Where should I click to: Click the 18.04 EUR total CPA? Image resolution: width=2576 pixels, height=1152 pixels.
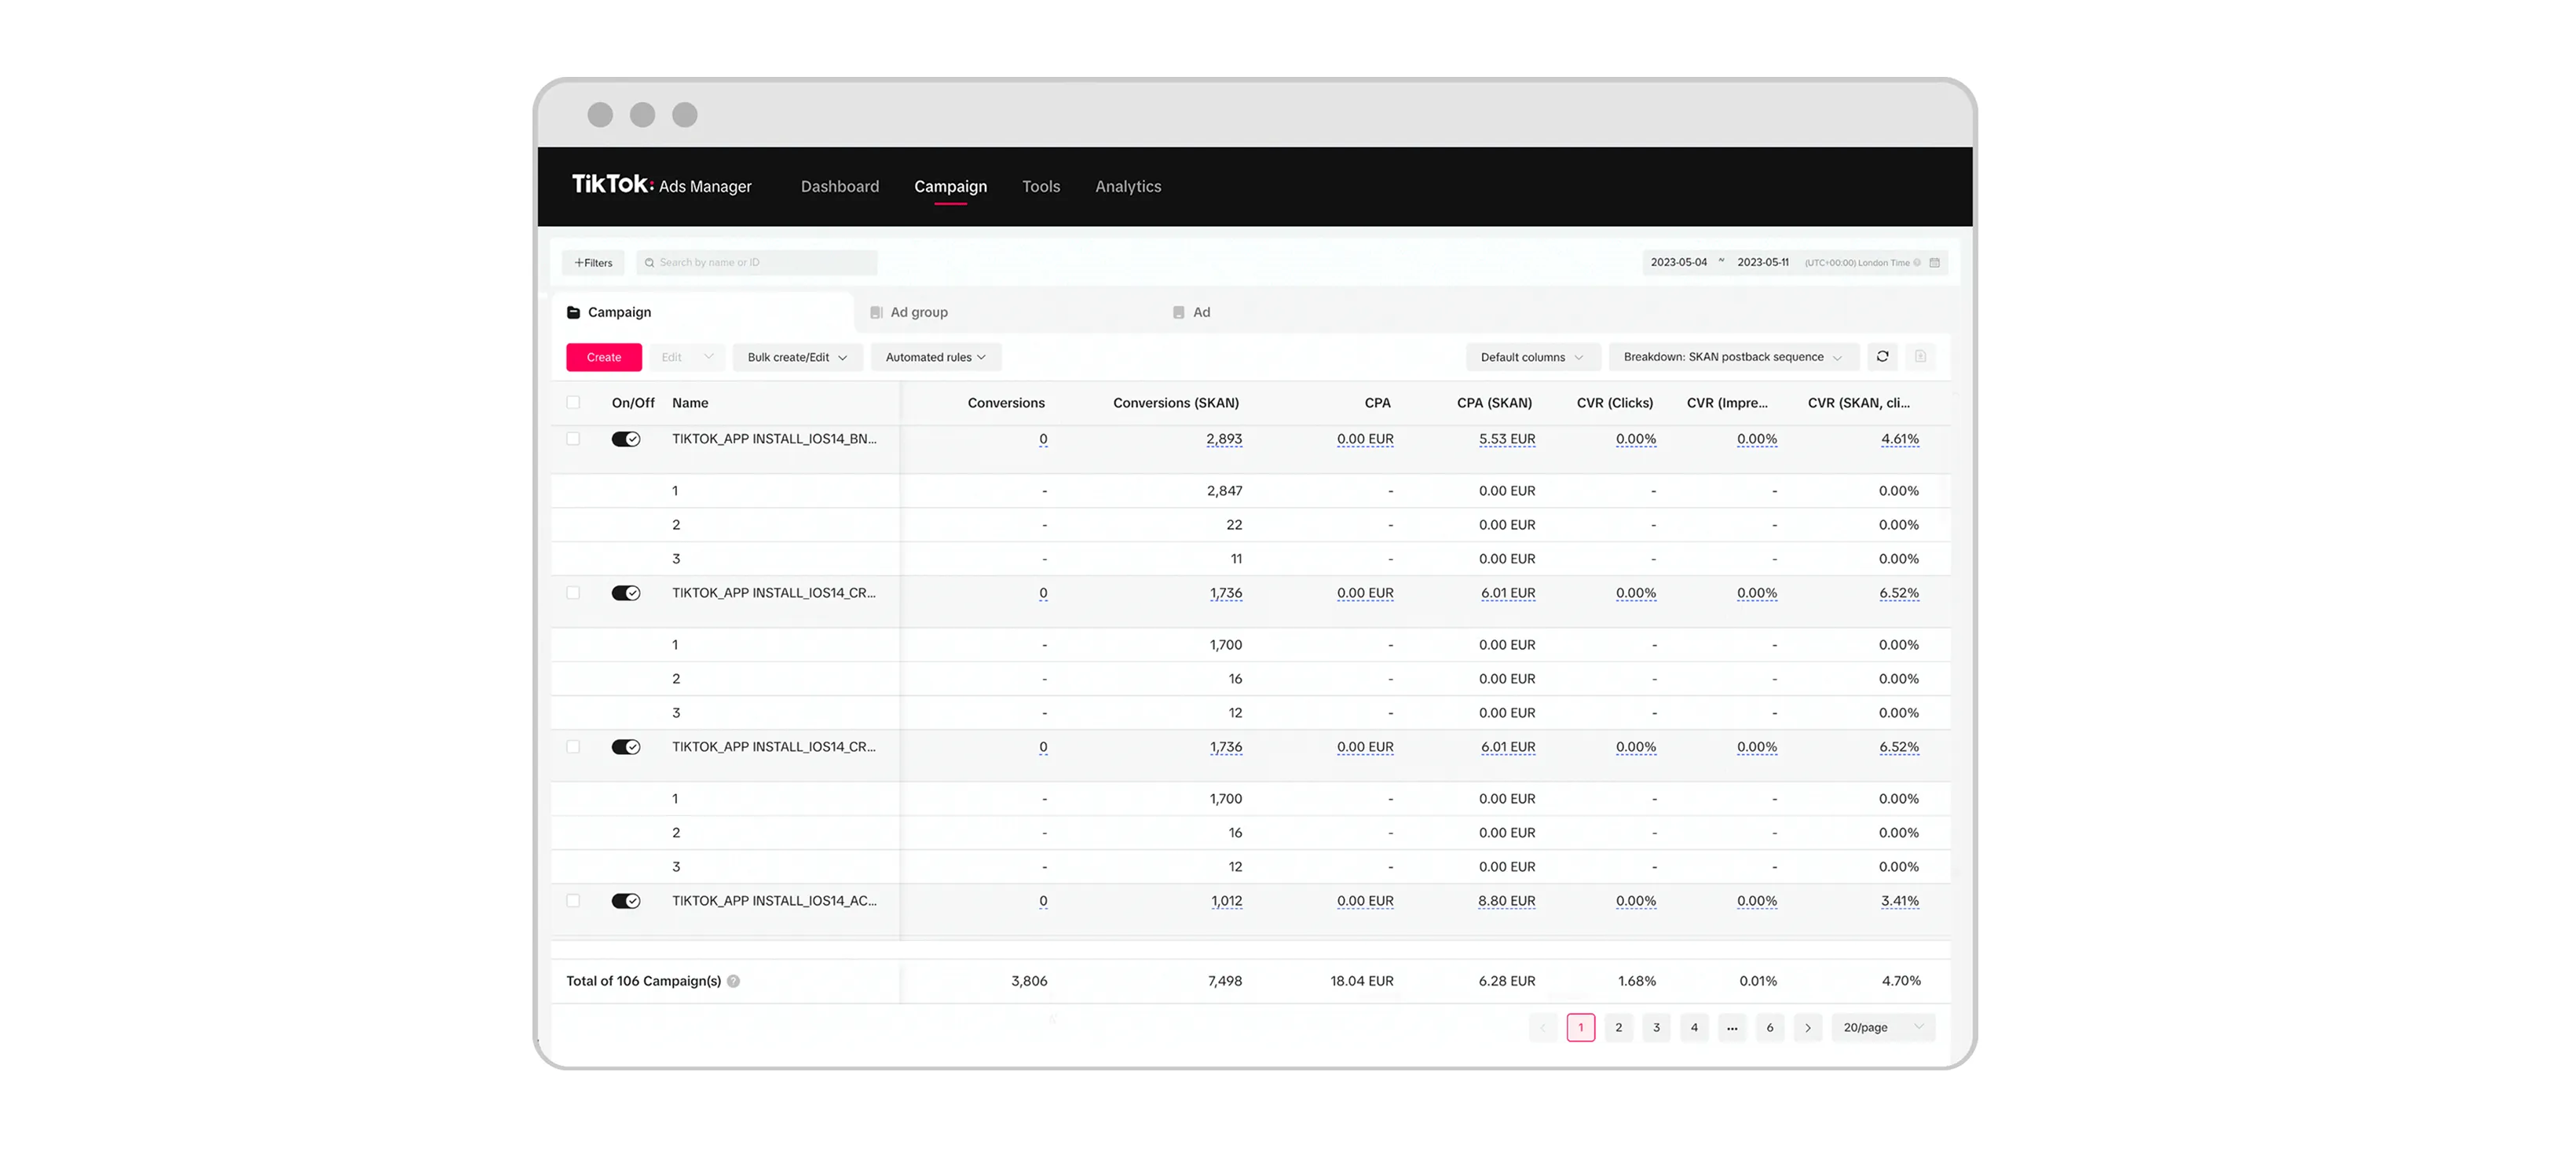(x=1362, y=981)
